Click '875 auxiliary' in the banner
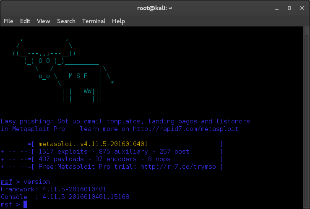The width and height of the screenshot is (310, 209). [x=123, y=152]
